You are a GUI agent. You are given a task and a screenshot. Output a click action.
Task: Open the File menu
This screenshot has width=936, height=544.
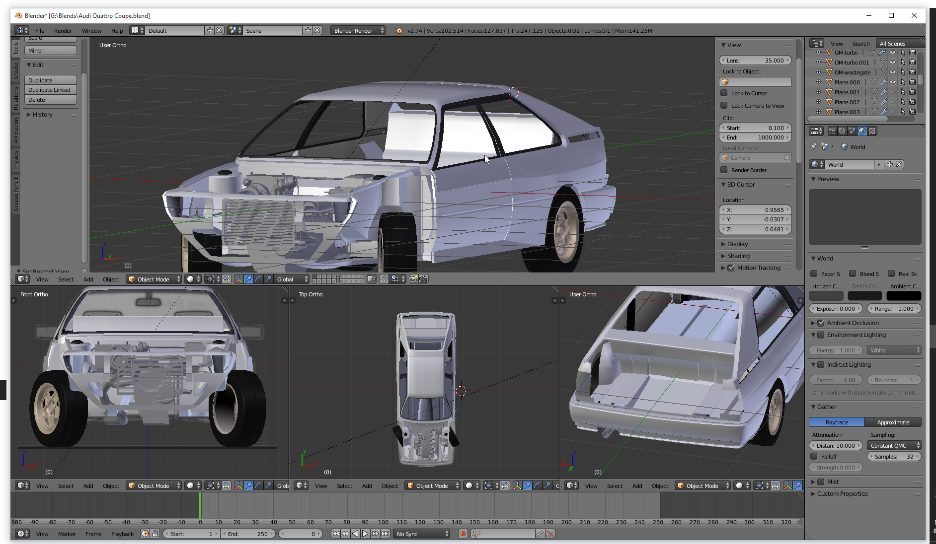(40, 30)
